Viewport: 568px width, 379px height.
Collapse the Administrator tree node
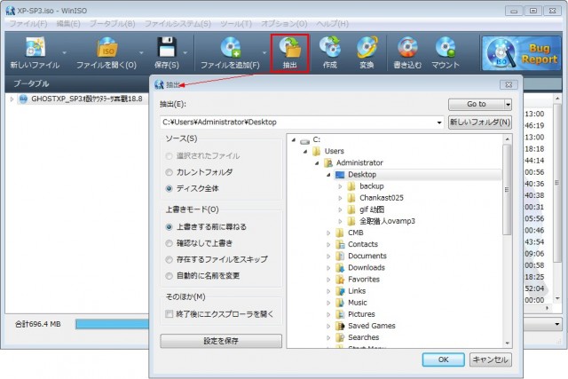coord(317,163)
